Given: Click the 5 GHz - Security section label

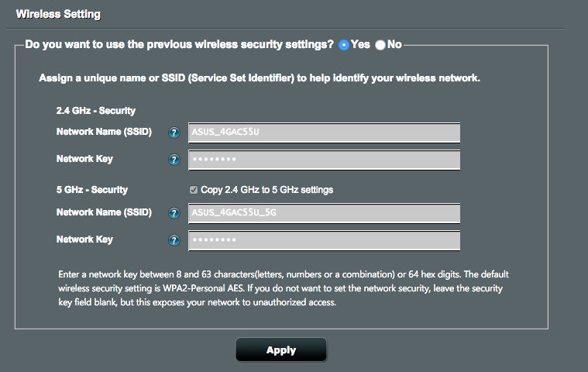Looking at the screenshot, I should [92, 190].
